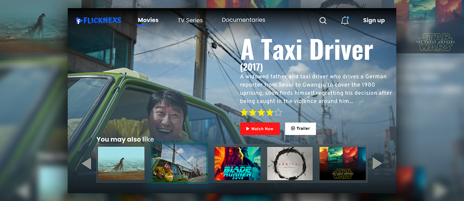Click the You may also like heading
The image size is (464, 201).
[125, 140]
